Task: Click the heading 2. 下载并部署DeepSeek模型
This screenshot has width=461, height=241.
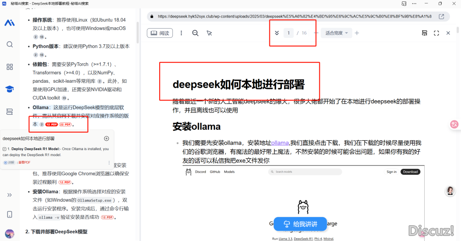Action: click(x=56, y=232)
